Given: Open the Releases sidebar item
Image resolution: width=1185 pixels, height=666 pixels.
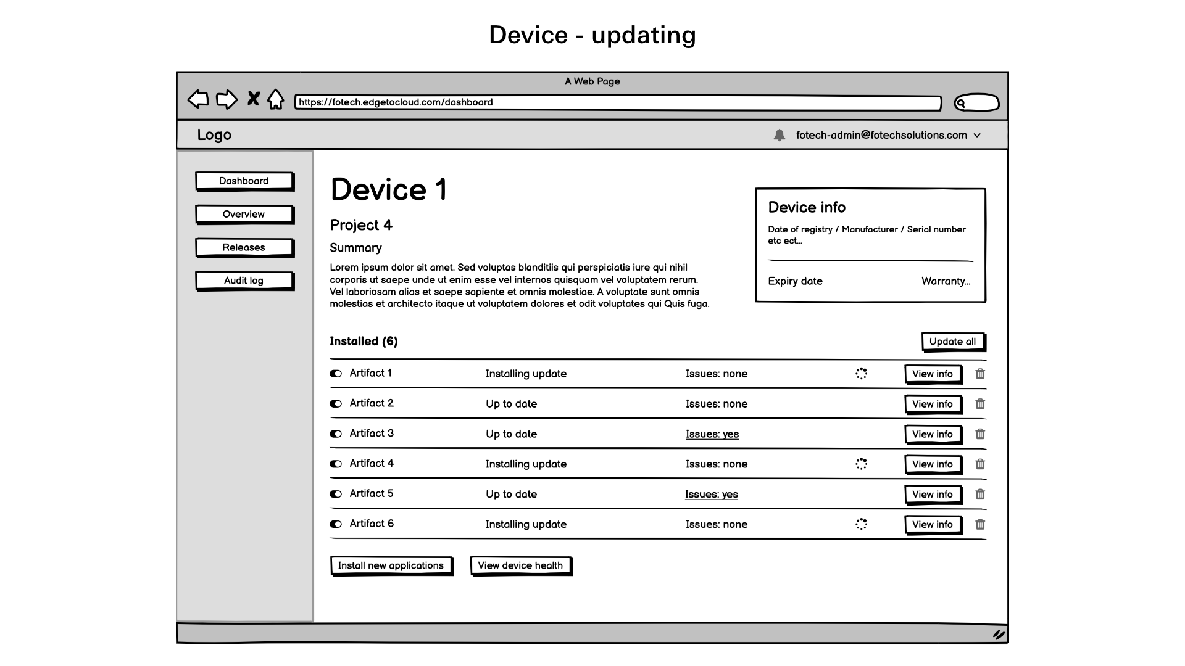Looking at the screenshot, I should [x=244, y=247].
